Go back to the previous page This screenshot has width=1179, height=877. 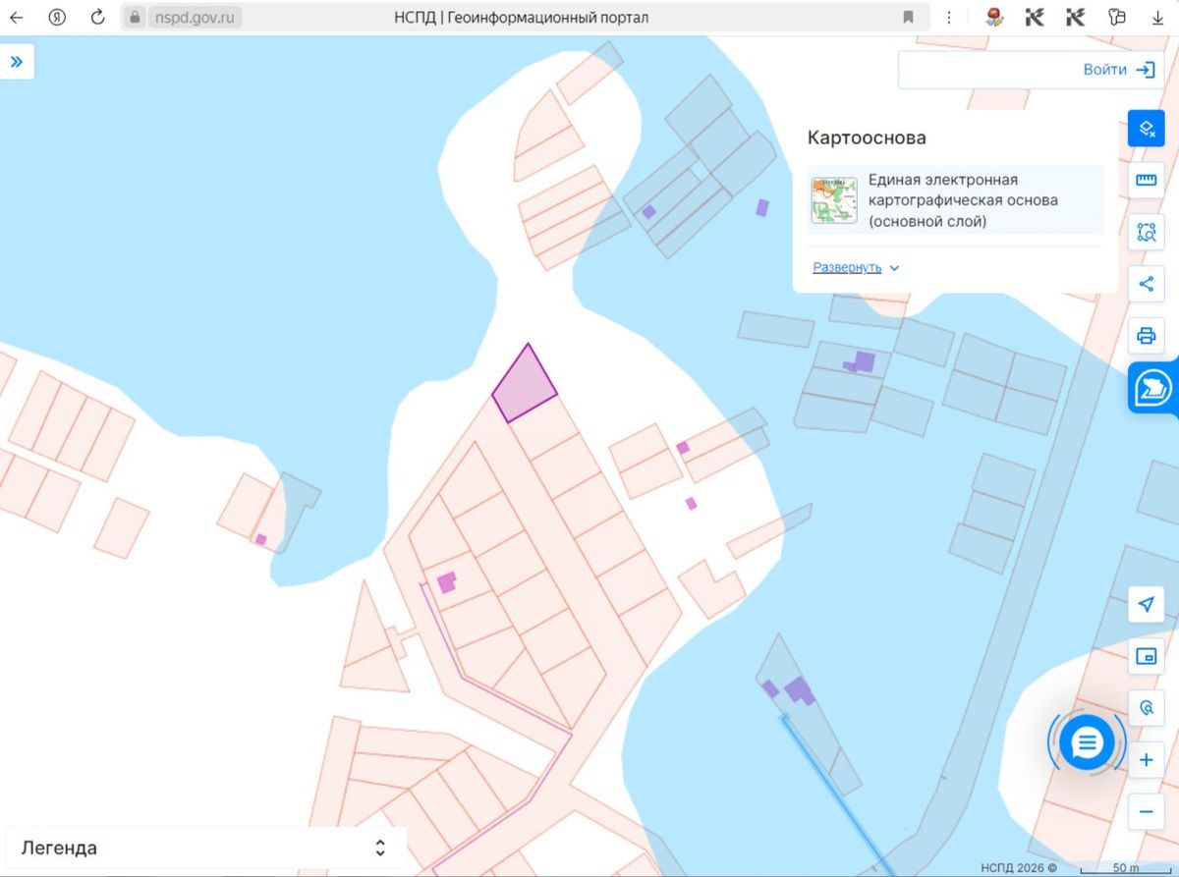click(x=17, y=17)
